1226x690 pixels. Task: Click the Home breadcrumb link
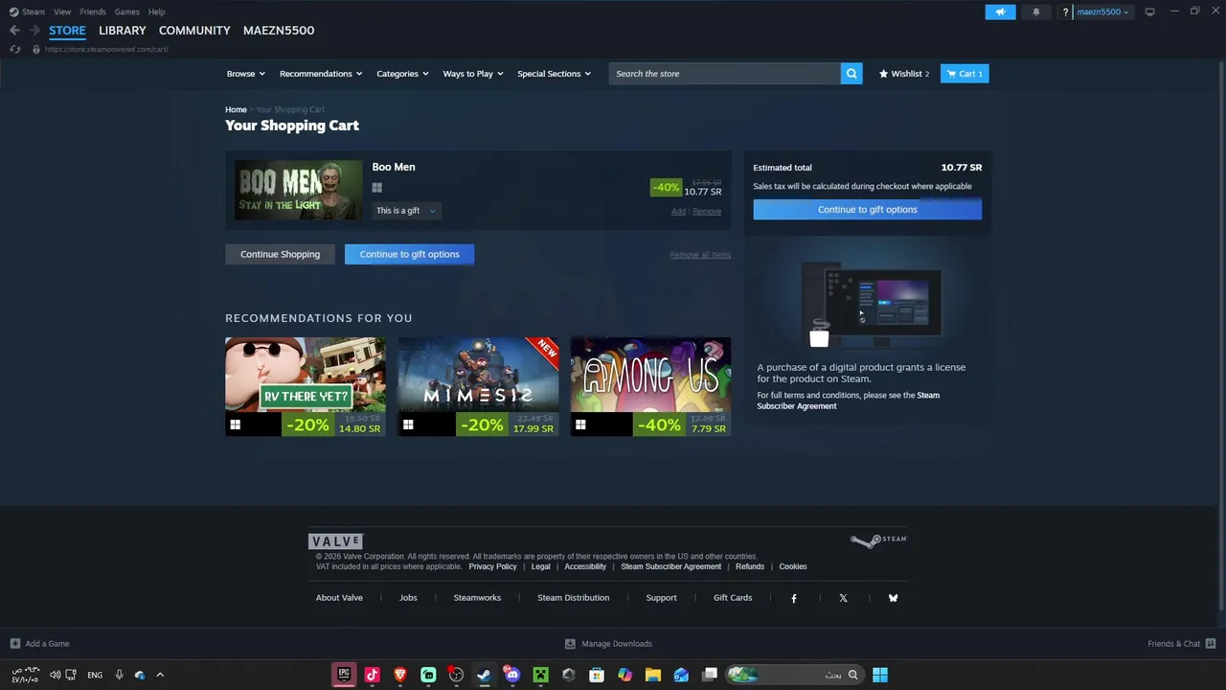pos(236,110)
